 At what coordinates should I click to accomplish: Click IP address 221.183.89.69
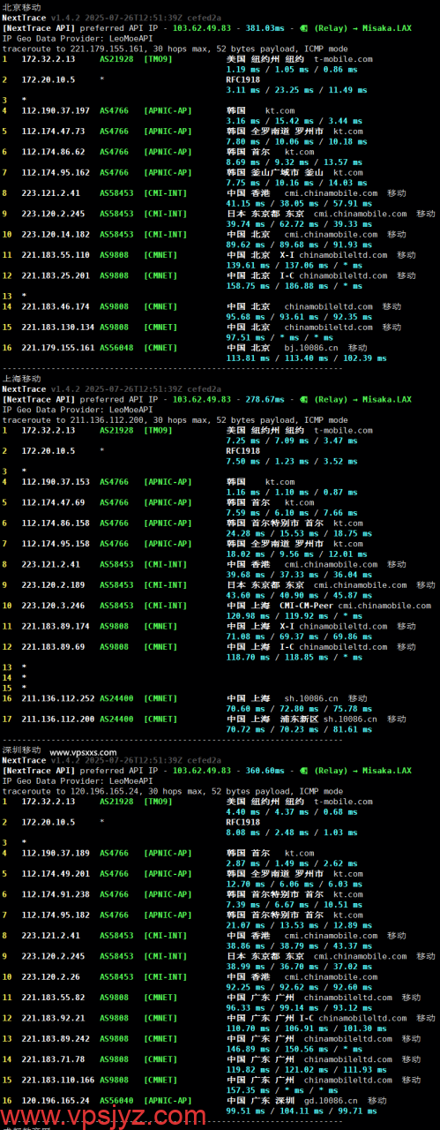pos(53,646)
